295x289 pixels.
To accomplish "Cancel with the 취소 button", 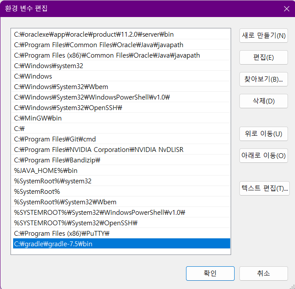I will click(x=263, y=273).
